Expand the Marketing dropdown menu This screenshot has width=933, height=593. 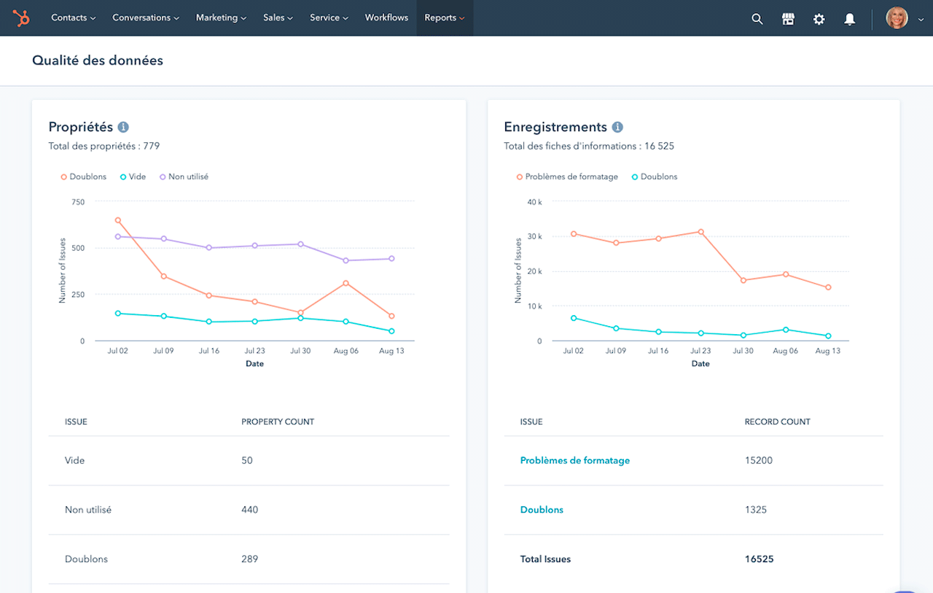[221, 18]
